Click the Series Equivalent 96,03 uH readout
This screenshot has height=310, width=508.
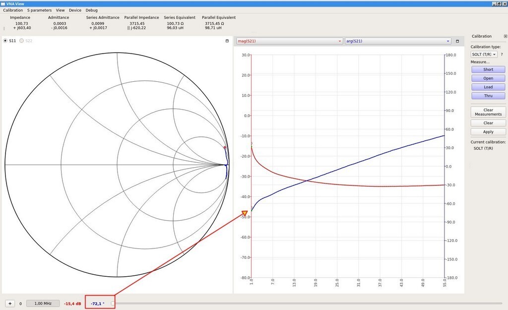(175, 28)
